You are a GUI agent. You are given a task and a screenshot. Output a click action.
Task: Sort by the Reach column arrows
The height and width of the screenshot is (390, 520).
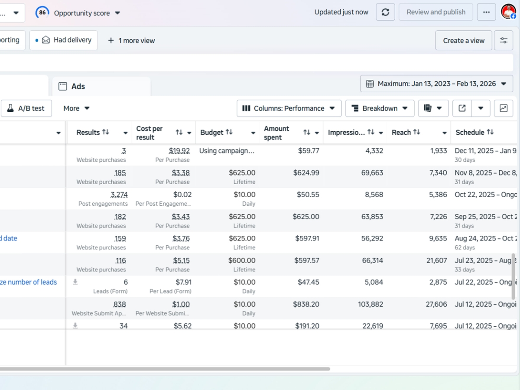pos(416,132)
